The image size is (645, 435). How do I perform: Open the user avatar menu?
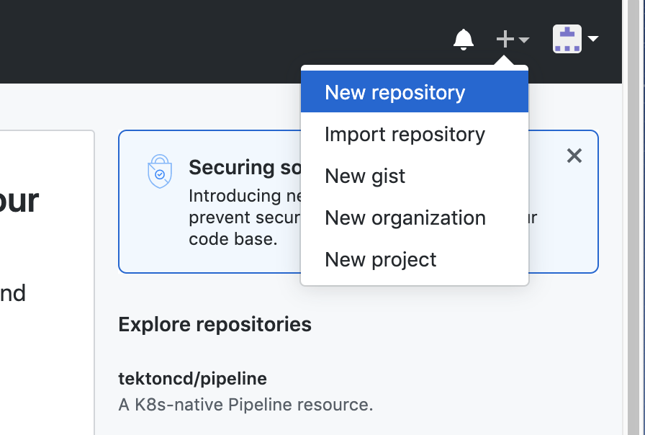(x=567, y=39)
